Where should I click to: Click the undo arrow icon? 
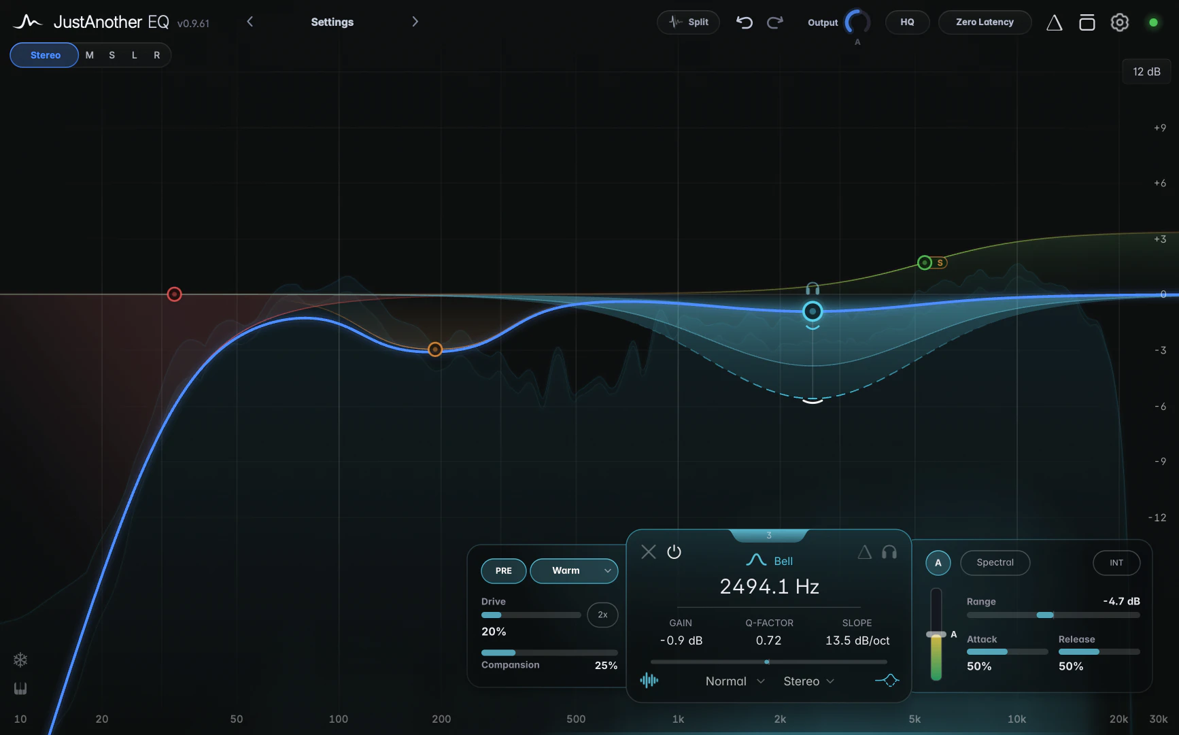[745, 22]
